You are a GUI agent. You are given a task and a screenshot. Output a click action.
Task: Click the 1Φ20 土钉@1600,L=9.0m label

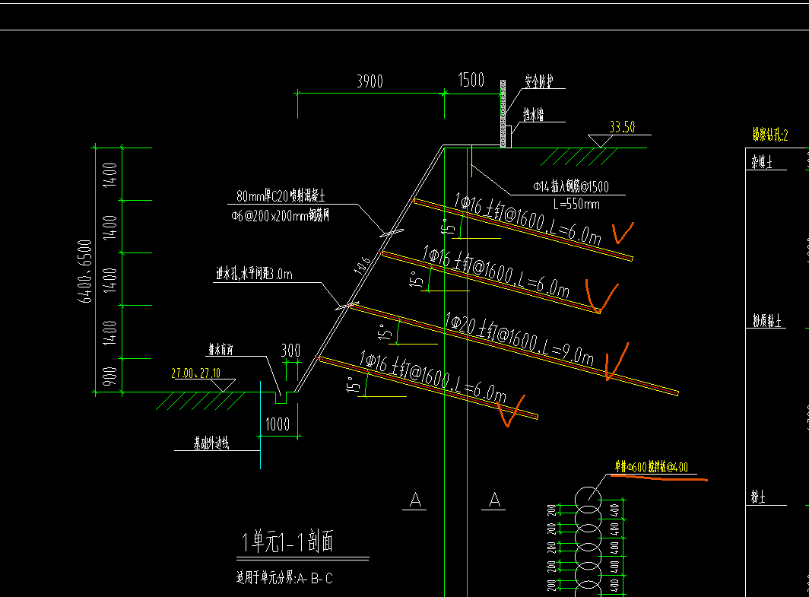(519, 338)
